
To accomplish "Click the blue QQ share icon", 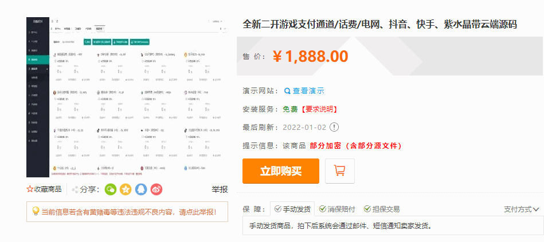I will (x=141, y=189).
